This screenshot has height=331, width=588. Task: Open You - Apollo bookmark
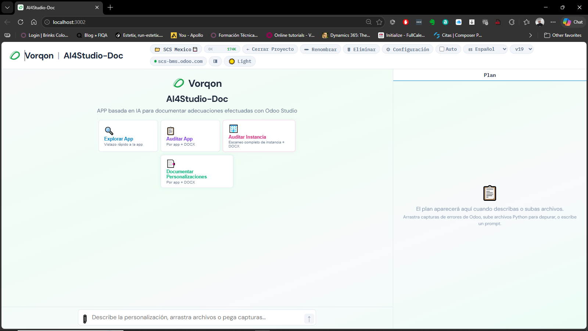(x=187, y=35)
